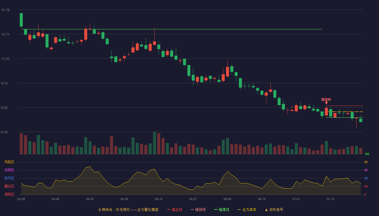The height and width of the screenshot is (216, 379).
Task: Click the 03-26 date label
Action: pyautogui.click(x=21, y=199)
